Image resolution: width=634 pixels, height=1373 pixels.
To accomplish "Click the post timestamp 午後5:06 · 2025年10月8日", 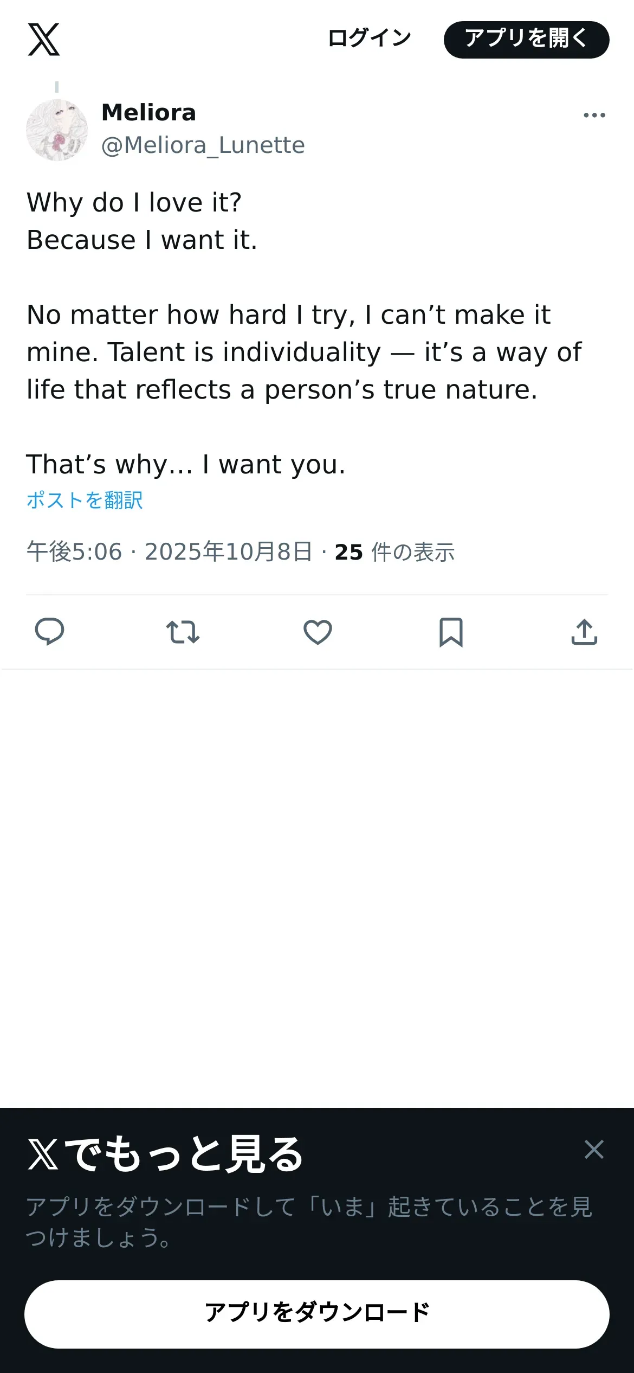I will coord(170,552).
